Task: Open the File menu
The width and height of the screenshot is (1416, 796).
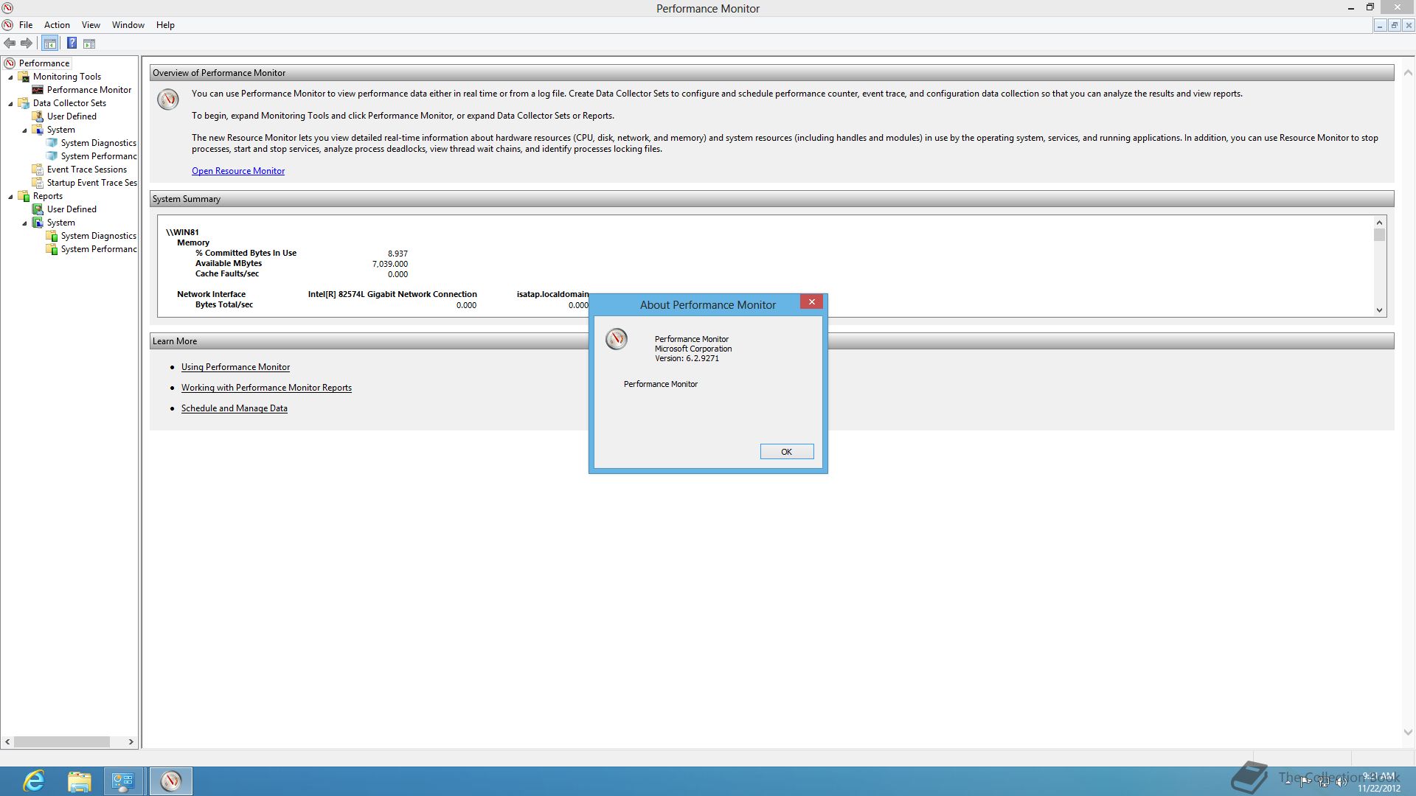Action: click(26, 25)
